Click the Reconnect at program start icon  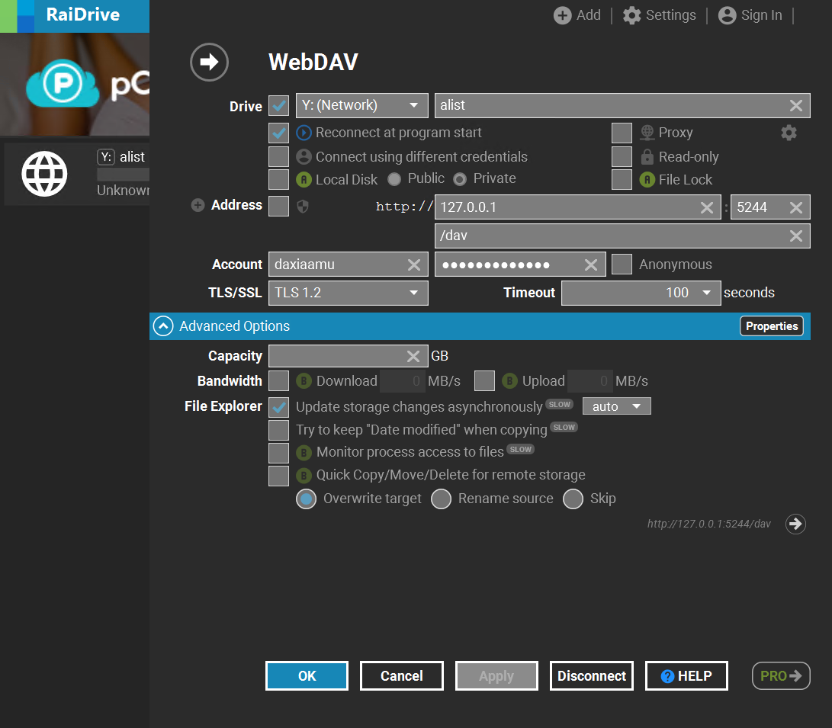pos(304,133)
